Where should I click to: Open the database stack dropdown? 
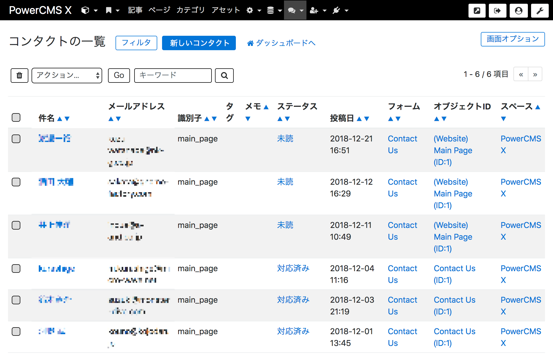(274, 10)
